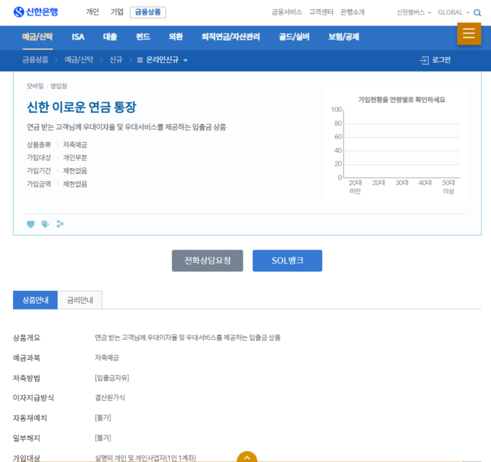
Task: Switch to the 금리안내 tab
Action: (x=80, y=300)
